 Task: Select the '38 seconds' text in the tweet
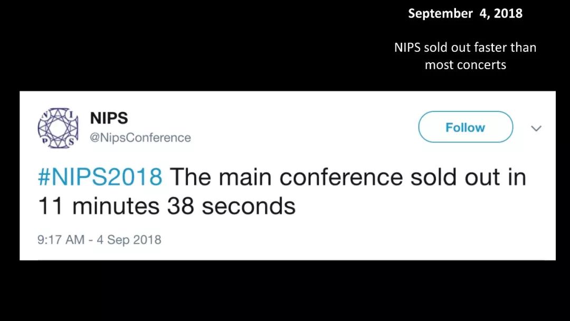pos(231,206)
